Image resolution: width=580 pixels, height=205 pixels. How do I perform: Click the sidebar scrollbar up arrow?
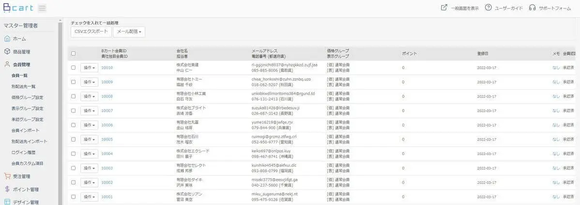pos(61,20)
